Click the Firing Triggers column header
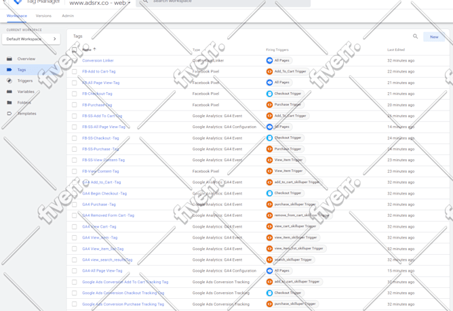453x311 pixels. coord(277,49)
